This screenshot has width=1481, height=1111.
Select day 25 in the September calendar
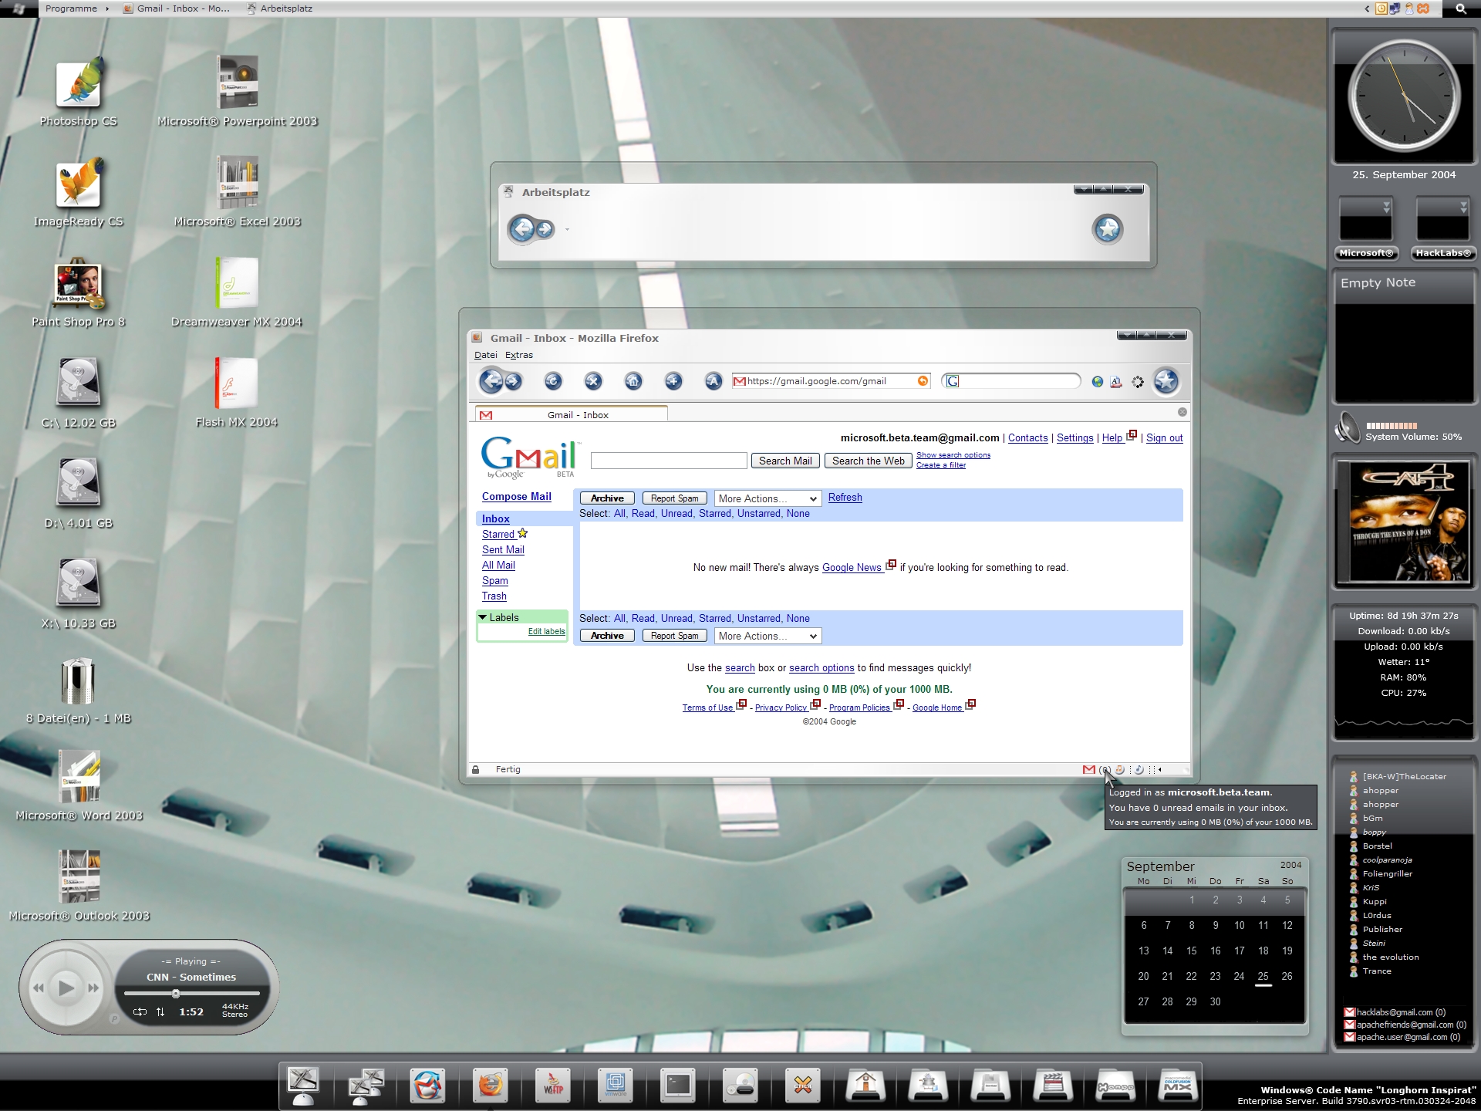[x=1263, y=977]
